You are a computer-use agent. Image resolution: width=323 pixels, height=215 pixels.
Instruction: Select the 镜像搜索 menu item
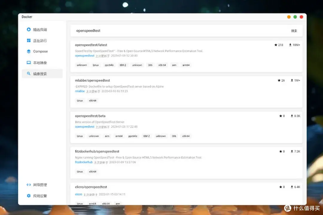point(42,74)
